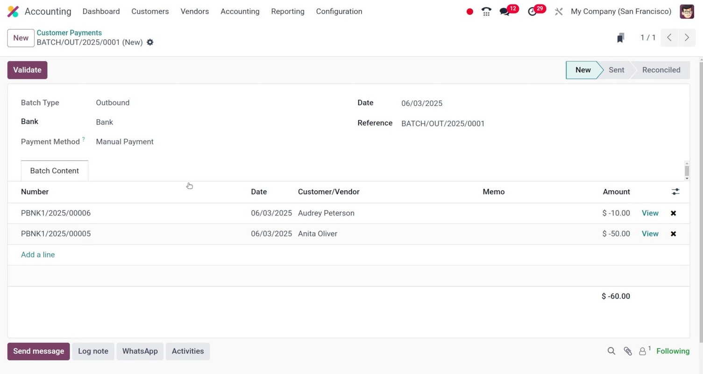Open the column settings adjust icon
Image resolution: width=703 pixels, height=374 pixels.
pyautogui.click(x=675, y=192)
